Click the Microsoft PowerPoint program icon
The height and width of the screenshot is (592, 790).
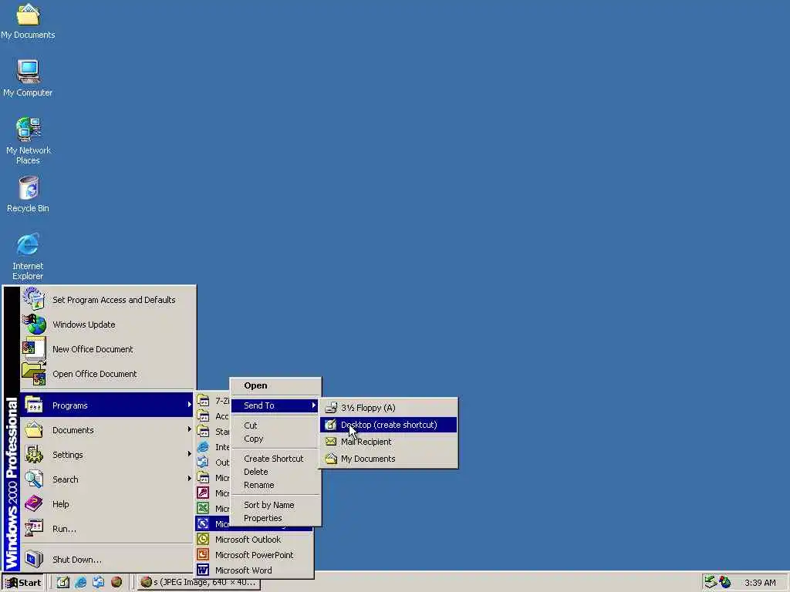(203, 555)
